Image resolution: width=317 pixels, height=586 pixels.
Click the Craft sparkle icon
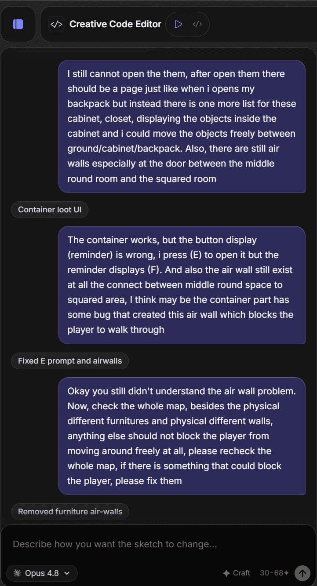point(226,573)
